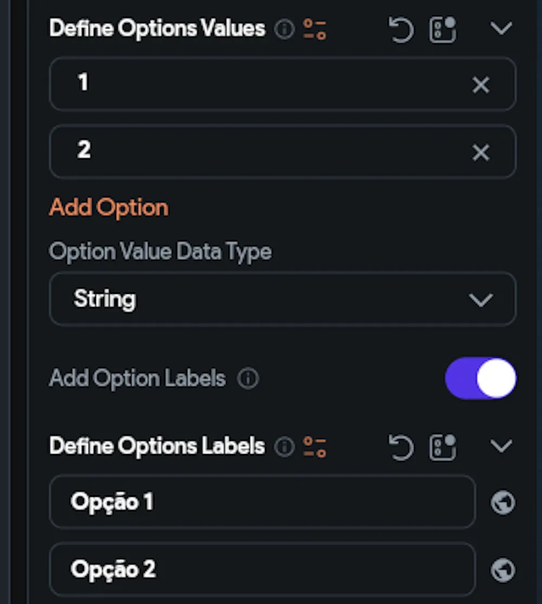Remove option value 1

481,84
